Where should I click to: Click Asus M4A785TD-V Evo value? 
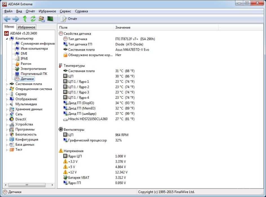coord(132,50)
